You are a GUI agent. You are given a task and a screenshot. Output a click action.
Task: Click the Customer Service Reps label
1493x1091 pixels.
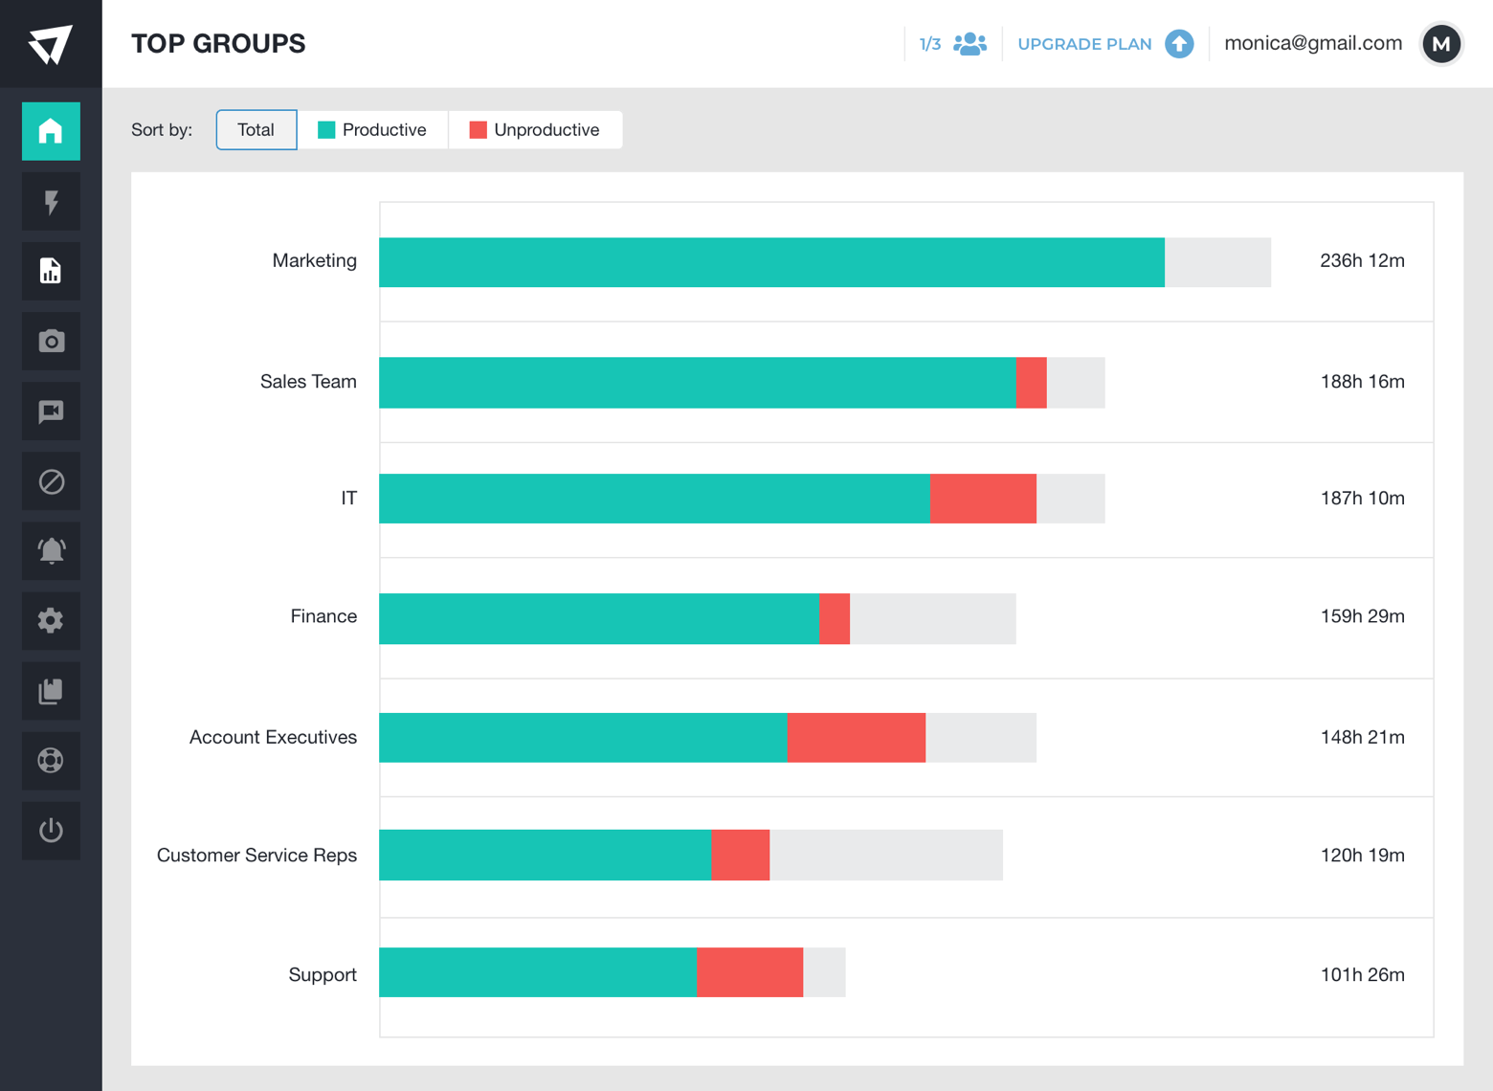(256, 856)
